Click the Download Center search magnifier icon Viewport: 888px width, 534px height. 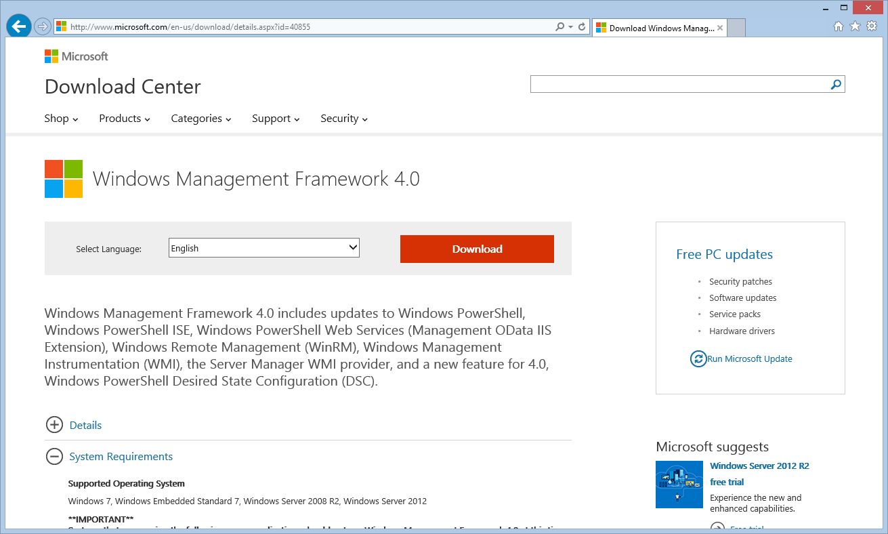(x=836, y=84)
